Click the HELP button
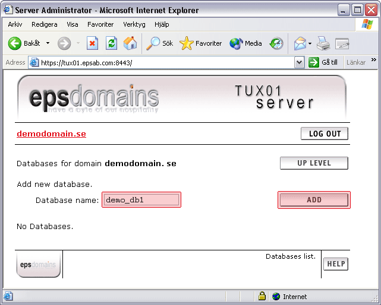Screen dimensions: 381x305 click(336, 264)
